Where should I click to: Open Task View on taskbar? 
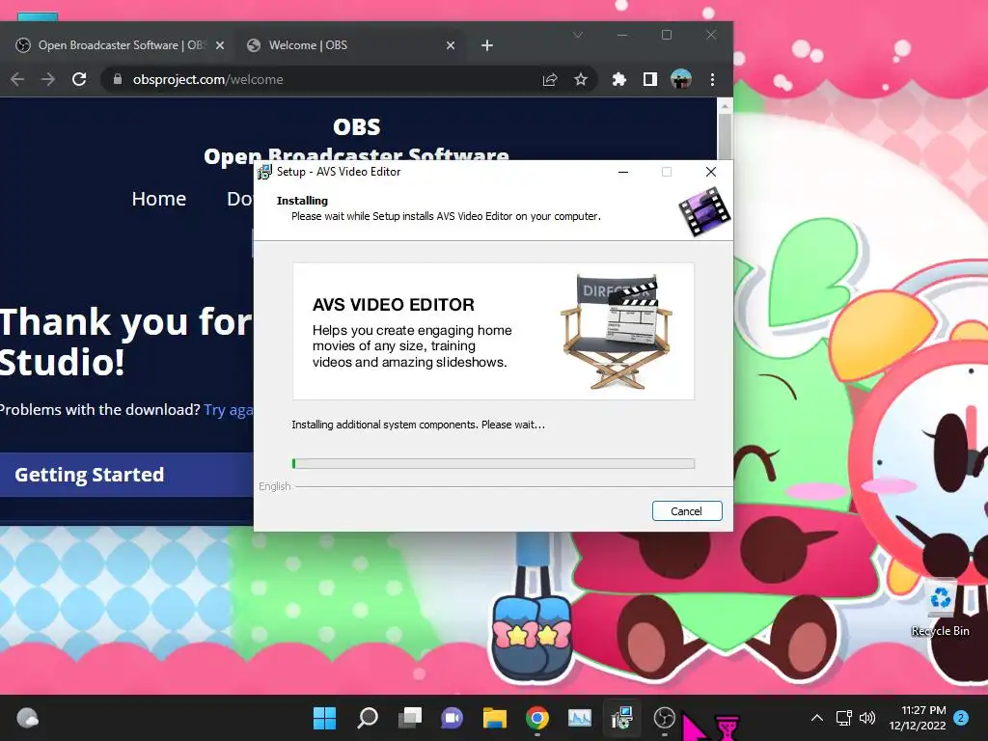[410, 718]
